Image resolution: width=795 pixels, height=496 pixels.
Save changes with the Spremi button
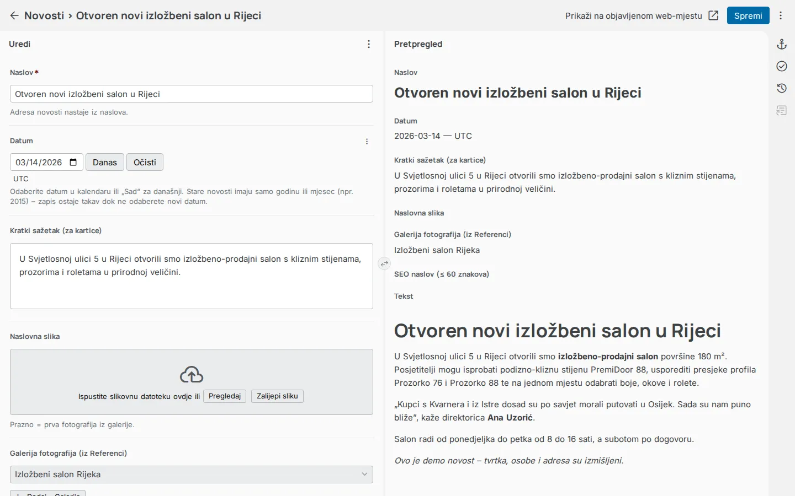(748, 15)
